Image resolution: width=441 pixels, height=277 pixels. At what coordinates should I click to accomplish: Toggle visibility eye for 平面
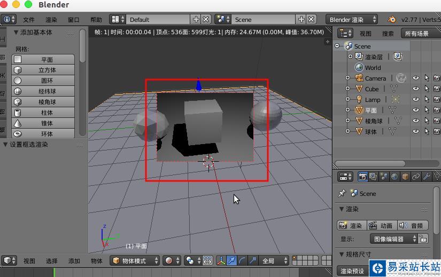[416, 110]
